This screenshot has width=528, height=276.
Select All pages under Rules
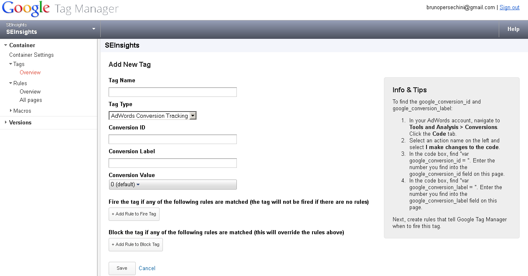30,100
